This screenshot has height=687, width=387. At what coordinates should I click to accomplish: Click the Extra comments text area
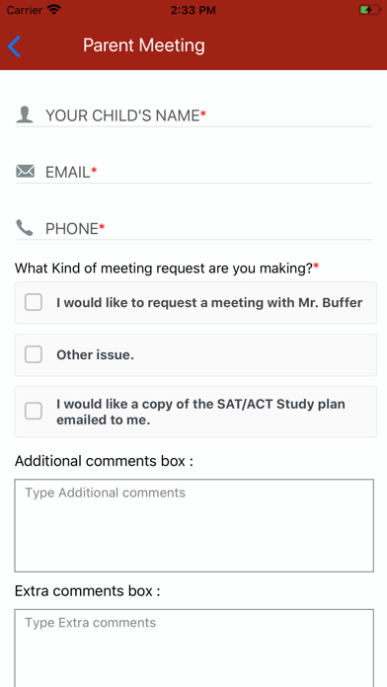tap(194, 648)
